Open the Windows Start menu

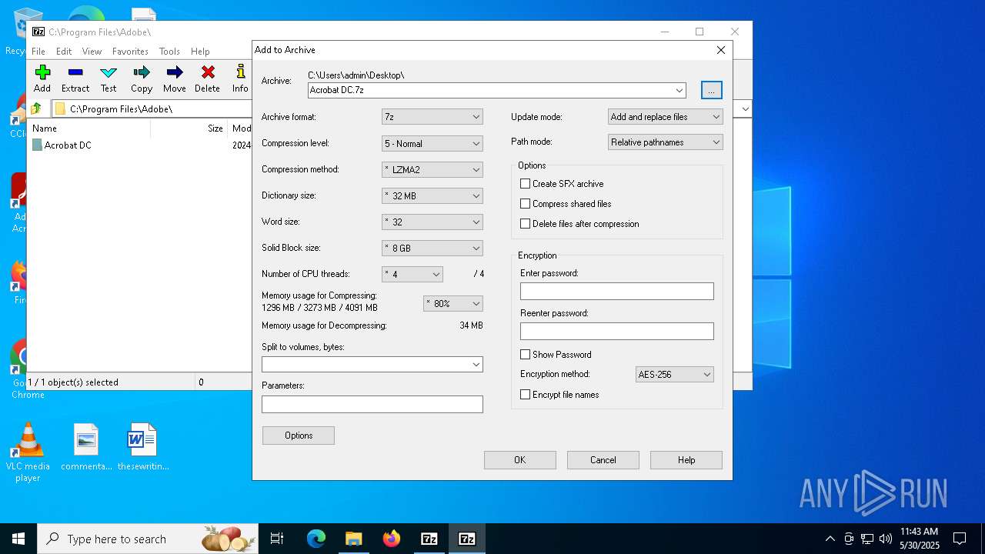tap(18, 539)
